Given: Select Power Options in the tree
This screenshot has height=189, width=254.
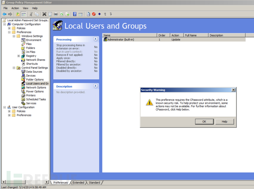Looking at the screenshot, I should click(35, 91).
